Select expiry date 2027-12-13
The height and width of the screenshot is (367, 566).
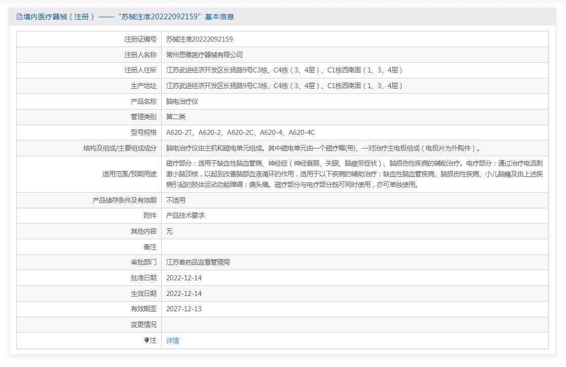click(184, 309)
